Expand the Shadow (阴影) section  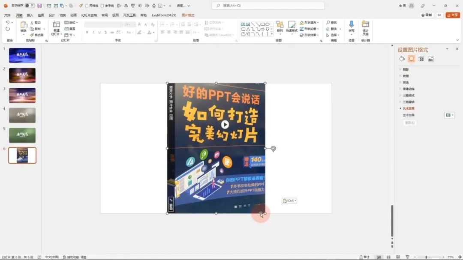[406, 69]
